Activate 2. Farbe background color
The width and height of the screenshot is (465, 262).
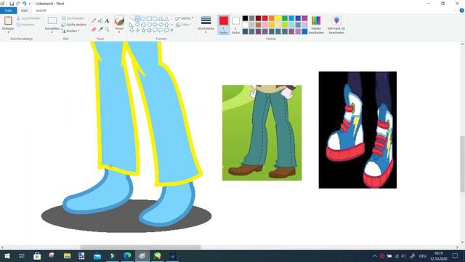(x=235, y=25)
